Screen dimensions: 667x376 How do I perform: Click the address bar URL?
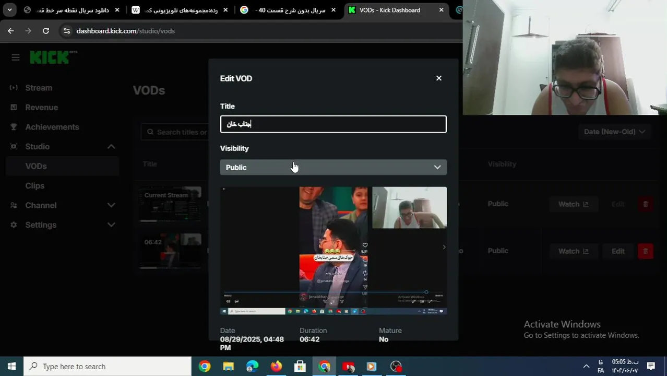point(126,31)
